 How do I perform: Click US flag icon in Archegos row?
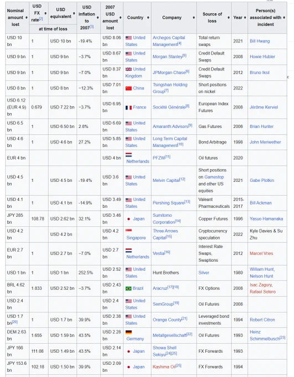[x=128, y=38]
